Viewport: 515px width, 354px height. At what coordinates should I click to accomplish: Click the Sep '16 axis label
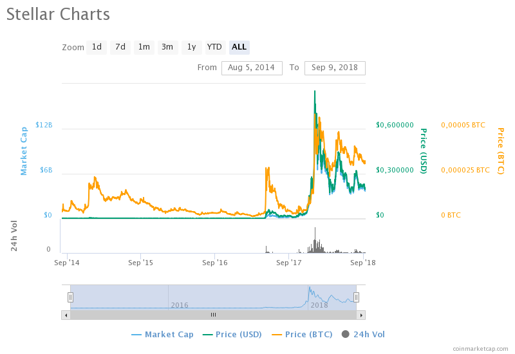coord(215,263)
